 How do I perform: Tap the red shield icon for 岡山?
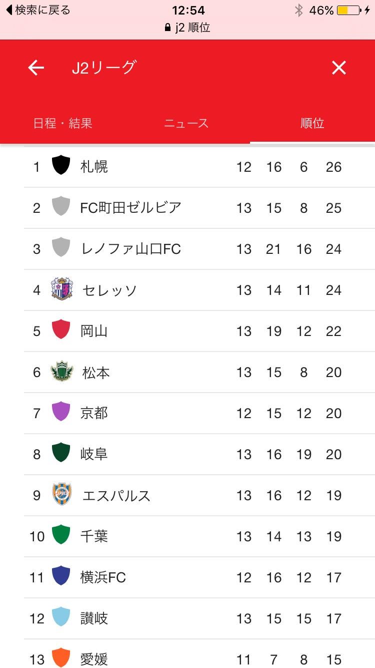coord(61,329)
